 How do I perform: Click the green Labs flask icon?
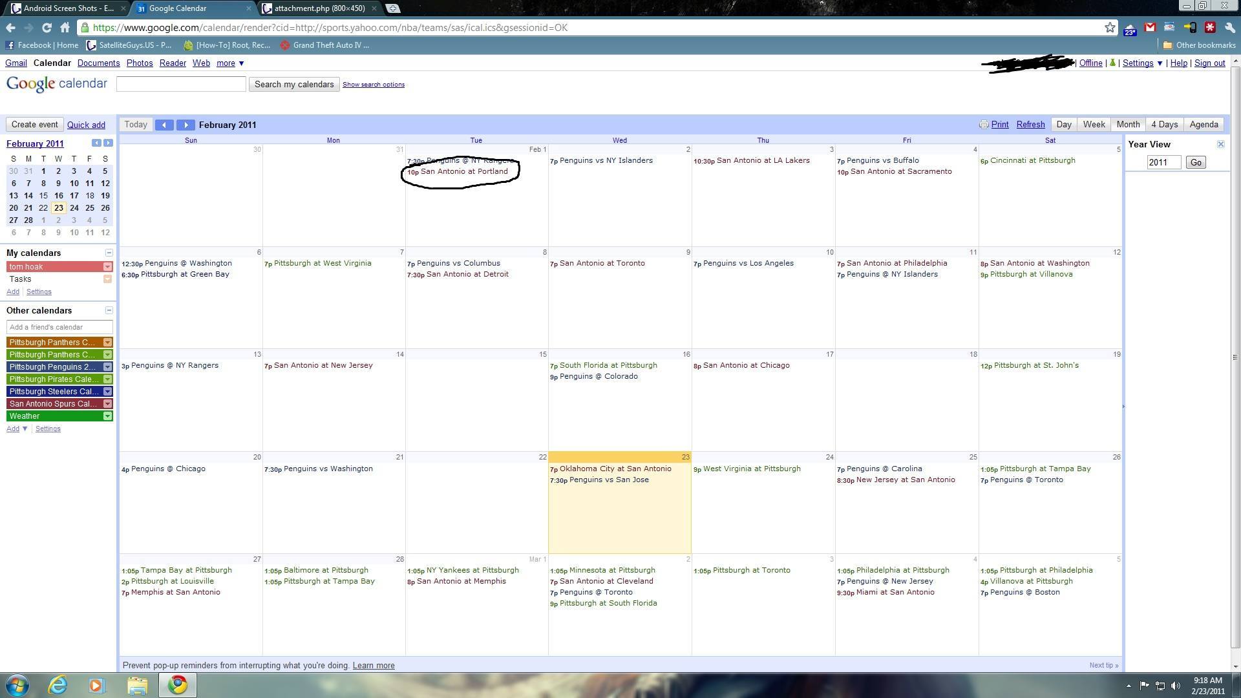(x=1112, y=63)
